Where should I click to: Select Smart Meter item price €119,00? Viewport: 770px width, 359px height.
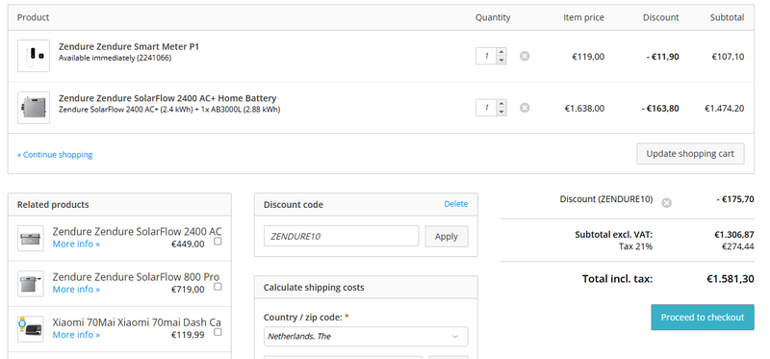(x=588, y=57)
